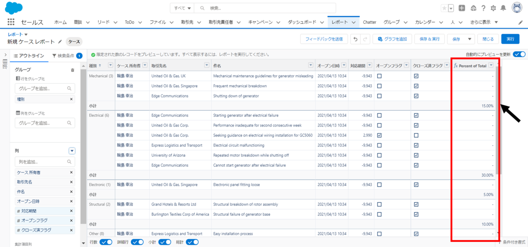This screenshot has height=247, width=528.
Task: Open the ダッシュボード tab
Action: [x=302, y=22]
